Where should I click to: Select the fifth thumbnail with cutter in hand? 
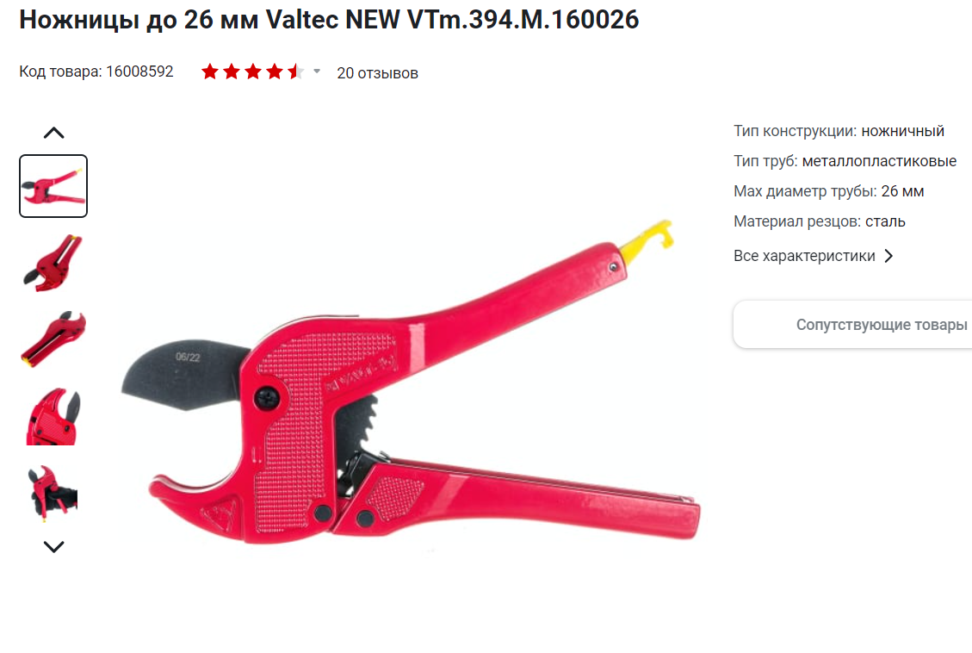pyautogui.click(x=53, y=493)
